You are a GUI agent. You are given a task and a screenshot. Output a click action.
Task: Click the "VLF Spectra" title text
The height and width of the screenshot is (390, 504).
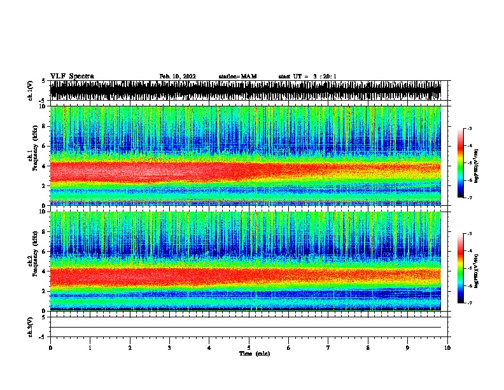pyautogui.click(x=72, y=76)
